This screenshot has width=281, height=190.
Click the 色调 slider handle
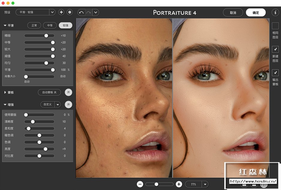click(39, 142)
